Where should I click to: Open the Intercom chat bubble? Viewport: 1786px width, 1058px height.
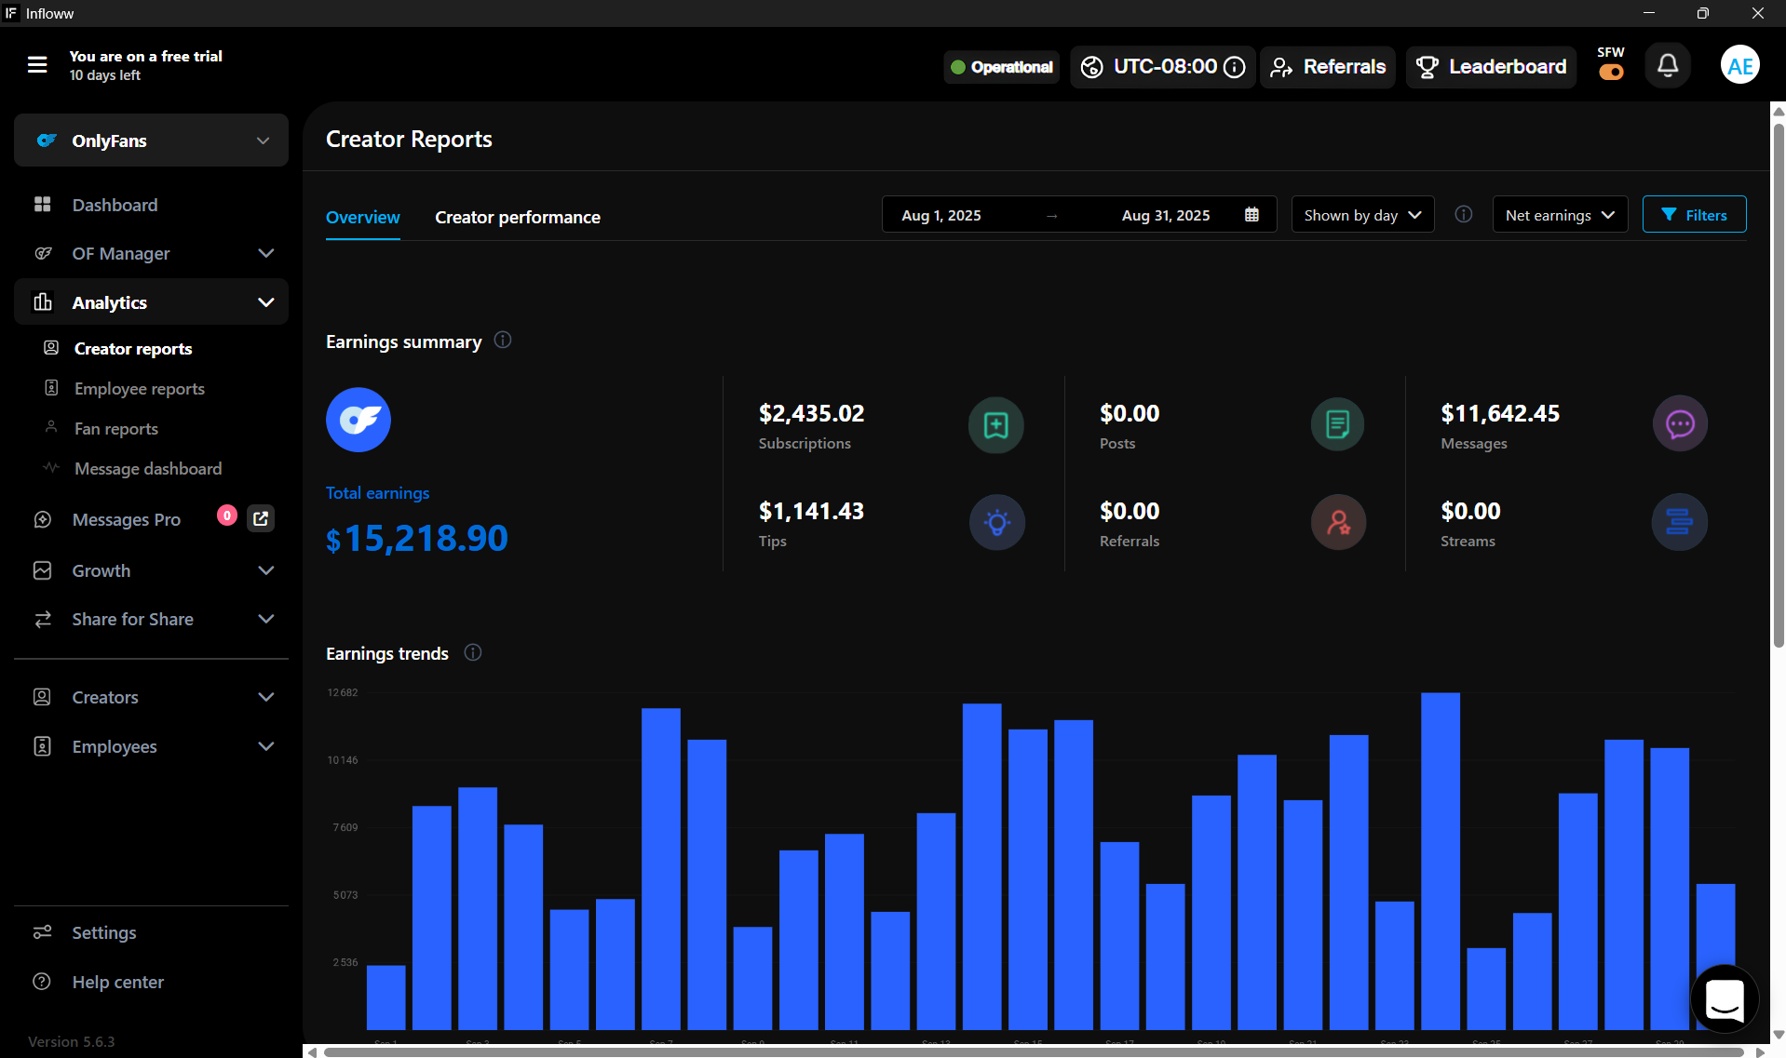1724,998
